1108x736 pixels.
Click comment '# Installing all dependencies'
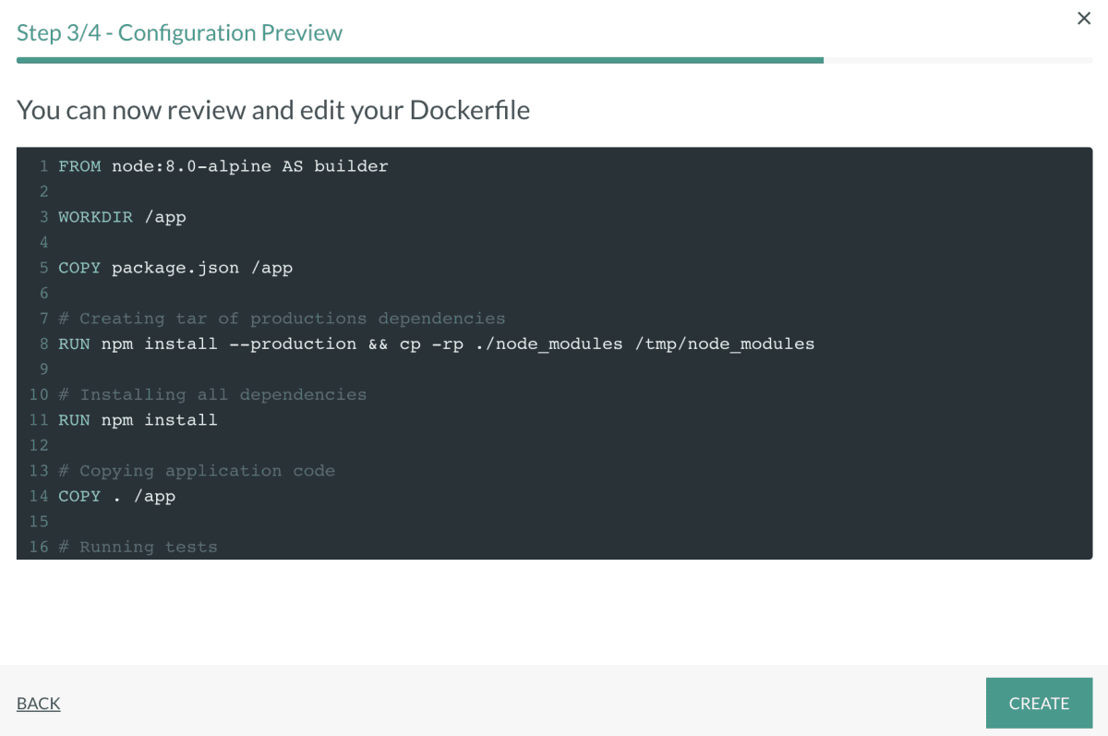(x=212, y=394)
